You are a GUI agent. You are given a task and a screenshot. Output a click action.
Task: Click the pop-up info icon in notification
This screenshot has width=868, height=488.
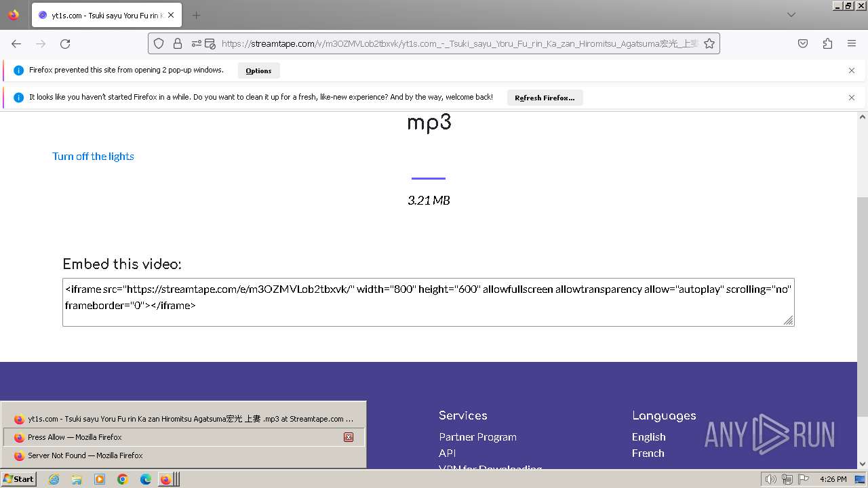click(x=18, y=70)
